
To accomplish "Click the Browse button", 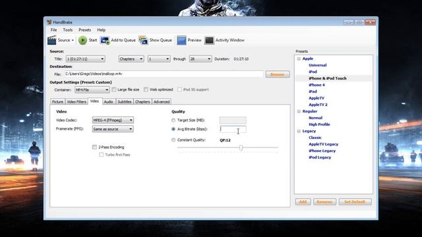I will point(278,74).
